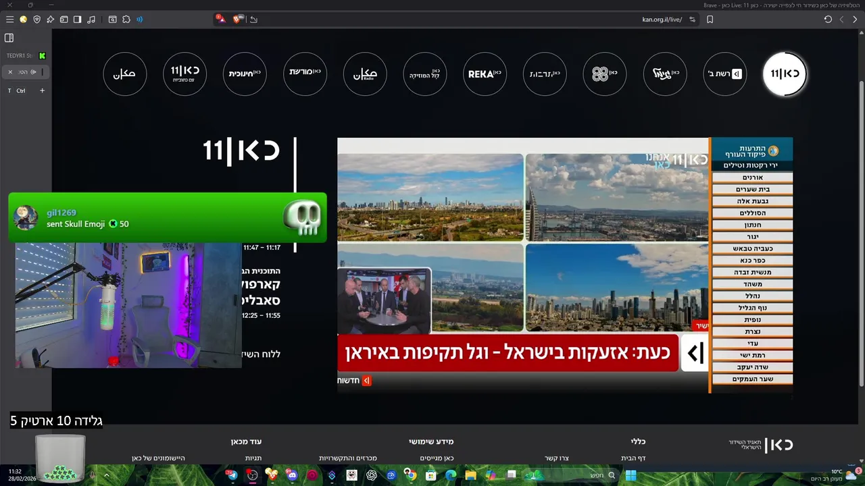The height and width of the screenshot is (486, 865).
Task: Click the Leo AI sparkle toolbar icon
Action: (x=50, y=20)
